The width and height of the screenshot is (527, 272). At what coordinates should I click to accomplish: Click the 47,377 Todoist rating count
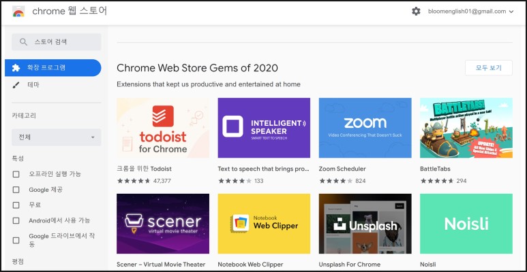[162, 181]
